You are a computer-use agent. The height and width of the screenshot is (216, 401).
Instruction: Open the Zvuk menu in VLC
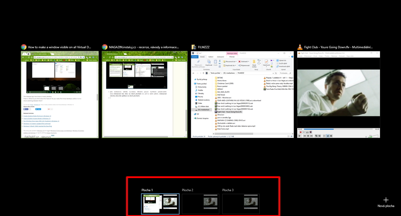coord(315,56)
